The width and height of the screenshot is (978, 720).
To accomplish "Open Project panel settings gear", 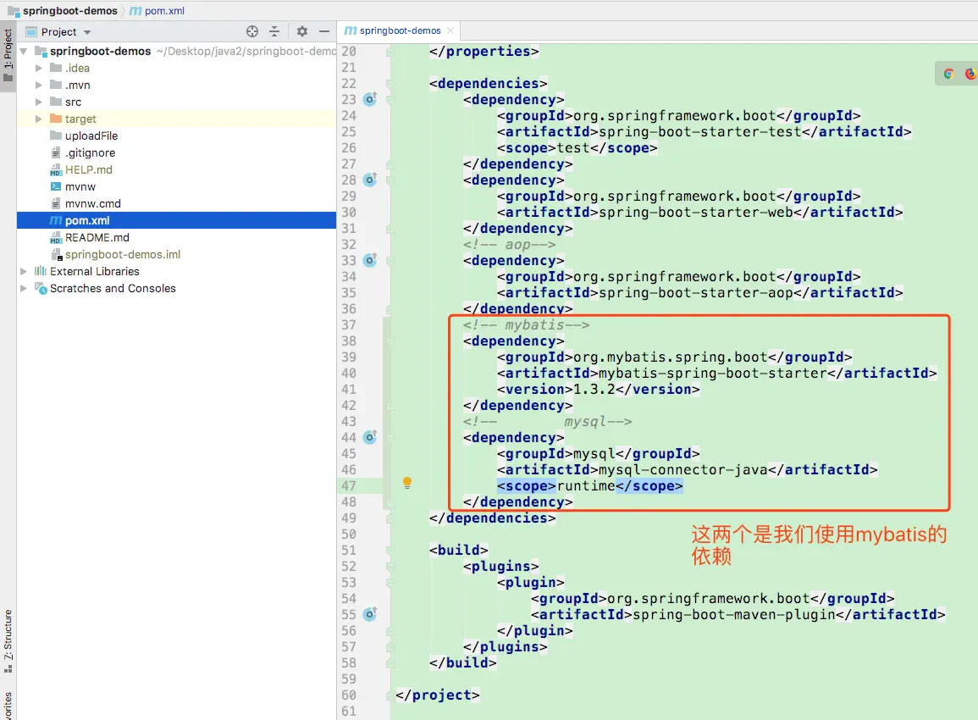I will click(302, 32).
